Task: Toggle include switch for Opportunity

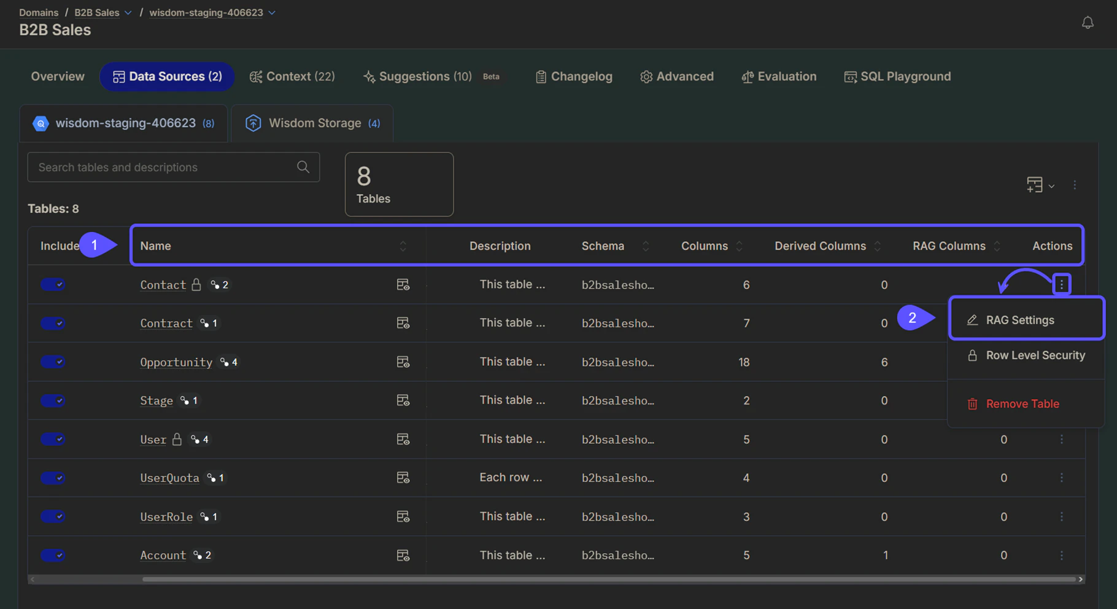Action: pyautogui.click(x=53, y=362)
